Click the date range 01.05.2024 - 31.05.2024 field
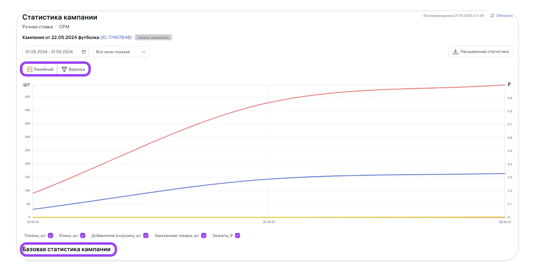The width and height of the screenshot is (535, 271). click(49, 52)
